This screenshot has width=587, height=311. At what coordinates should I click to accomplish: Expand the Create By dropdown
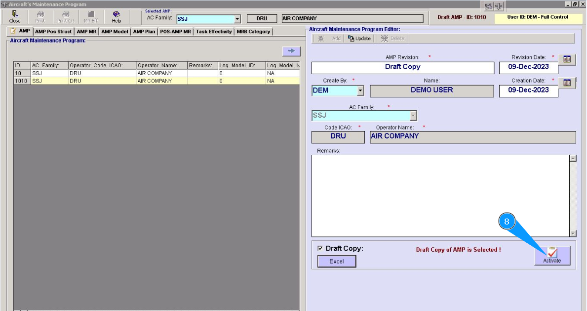point(360,90)
